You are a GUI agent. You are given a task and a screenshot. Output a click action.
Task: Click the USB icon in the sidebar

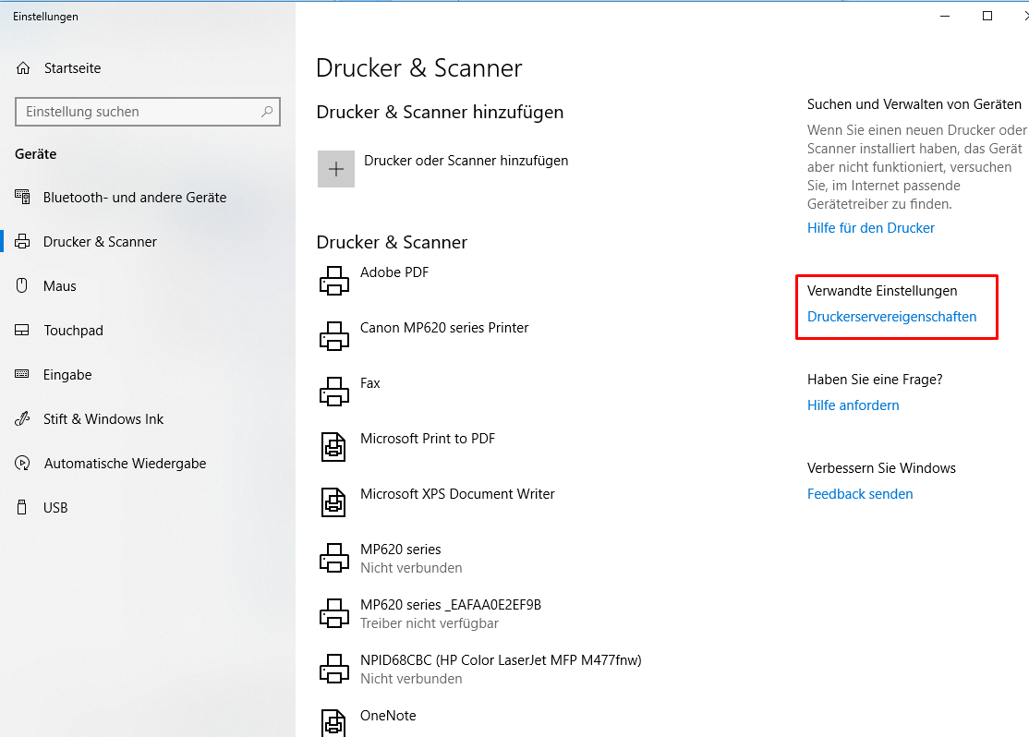[x=22, y=507]
